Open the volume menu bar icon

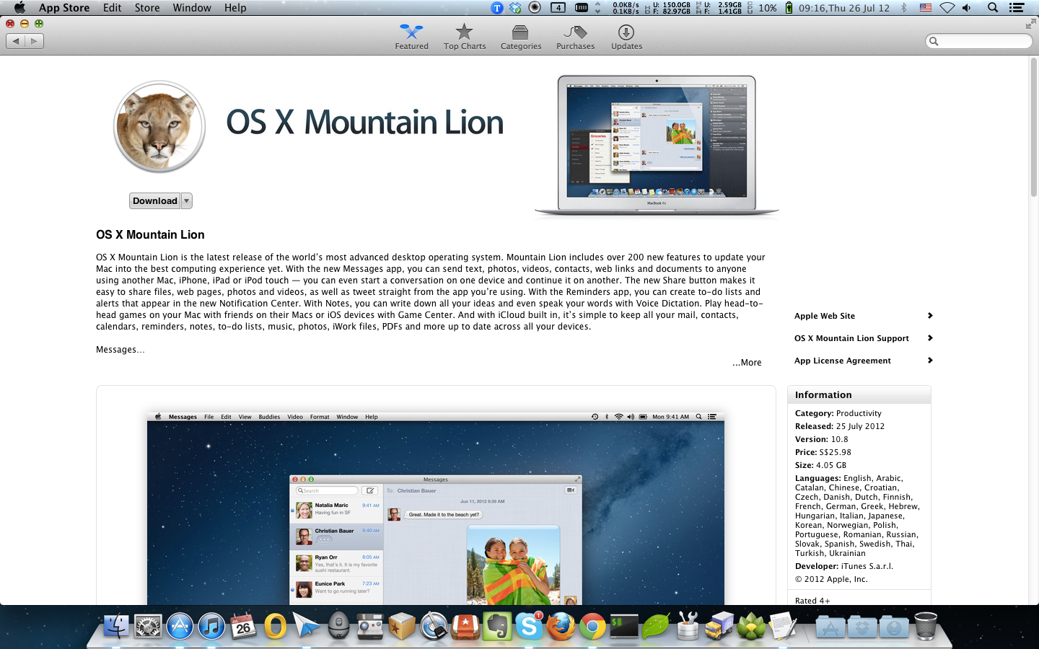click(967, 7)
